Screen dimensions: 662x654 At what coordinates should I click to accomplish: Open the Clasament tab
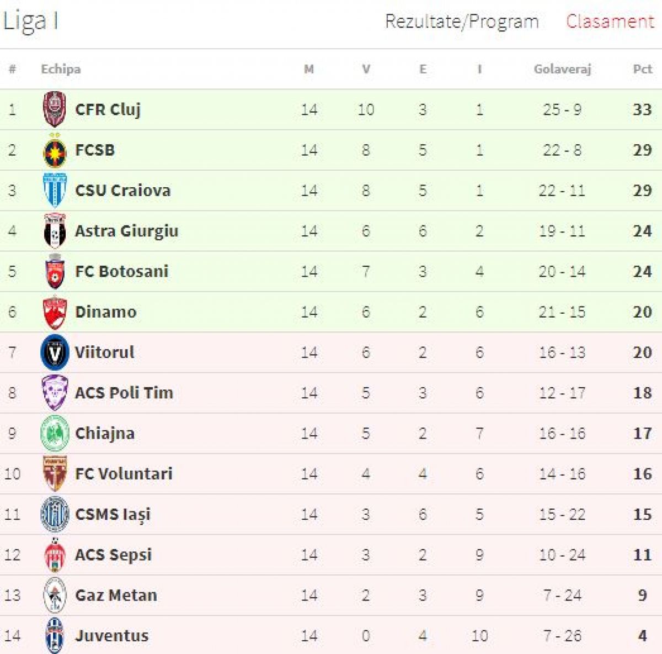pos(610,22)
